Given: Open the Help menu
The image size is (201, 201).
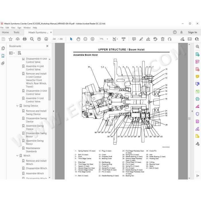Looking at the screenshot, I should [35, 28].
